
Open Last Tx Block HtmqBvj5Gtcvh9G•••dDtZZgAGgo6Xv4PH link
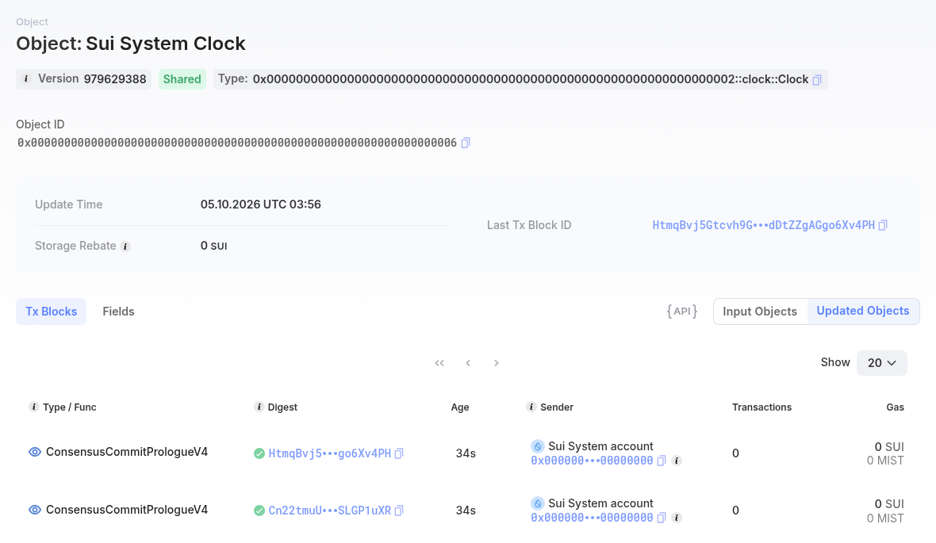(764, 225)
